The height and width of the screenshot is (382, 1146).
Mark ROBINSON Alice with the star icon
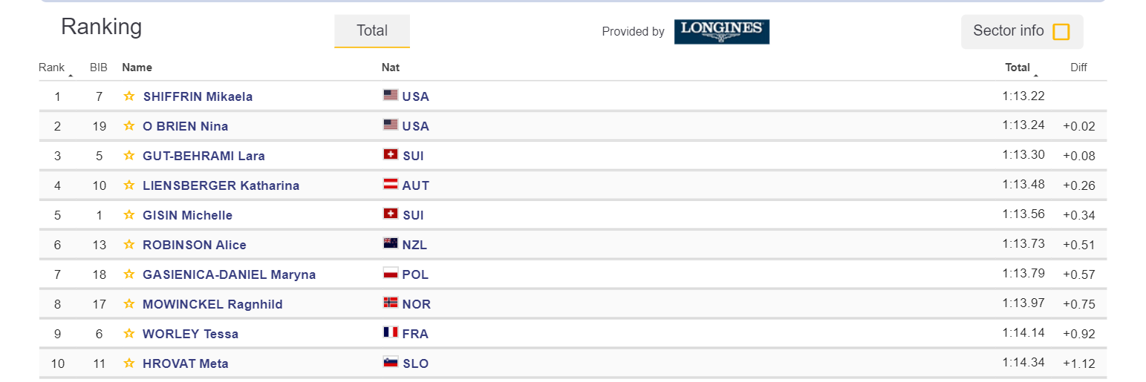(129, 245)
